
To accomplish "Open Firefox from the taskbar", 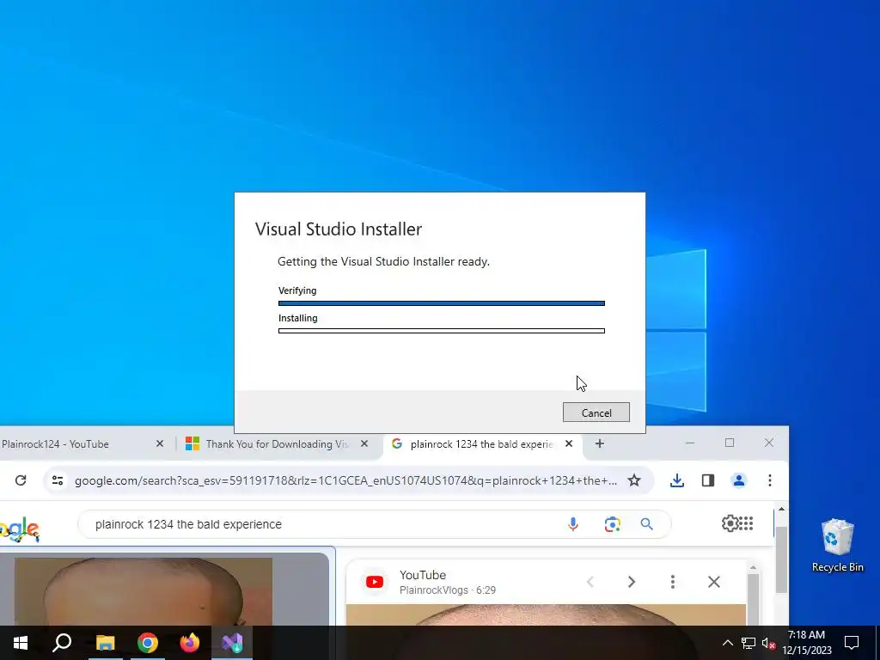I will click(x=190, y=643).
